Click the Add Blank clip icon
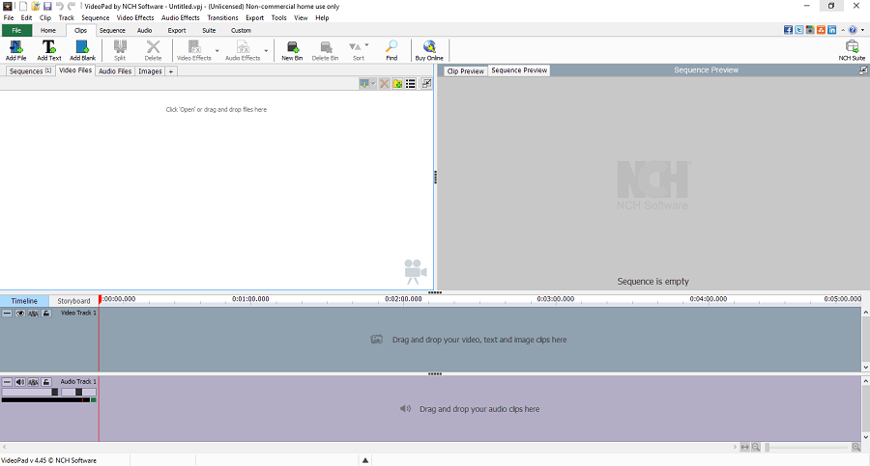This screenshot has height=466, width=870. pos(83,50)
